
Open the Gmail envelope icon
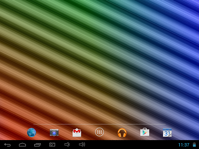pos(77,132)
